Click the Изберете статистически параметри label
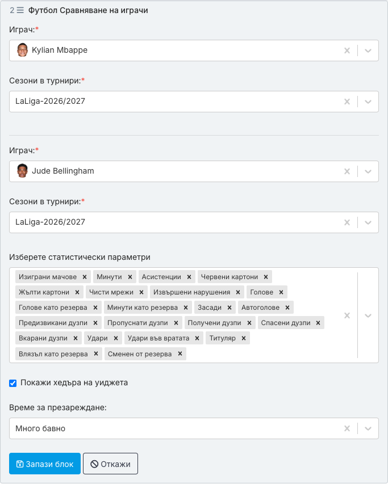The height and width of the screenshot is (484, 388). pyautogui.click(x=80, y=257)
